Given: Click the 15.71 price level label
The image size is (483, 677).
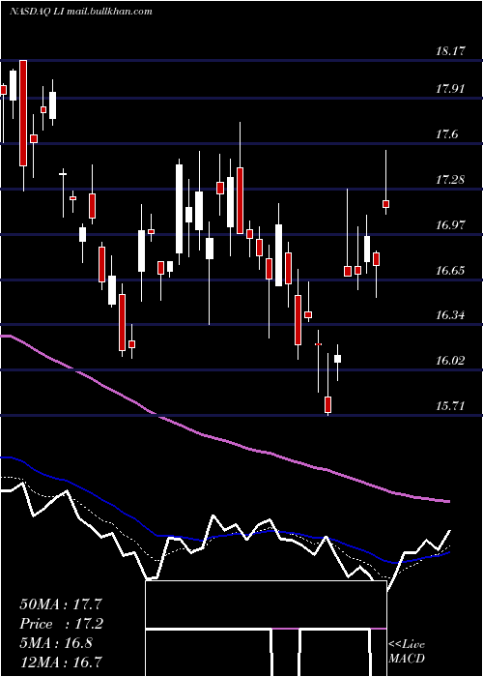Looking at the screenshot, I should (x=451, y=406).
